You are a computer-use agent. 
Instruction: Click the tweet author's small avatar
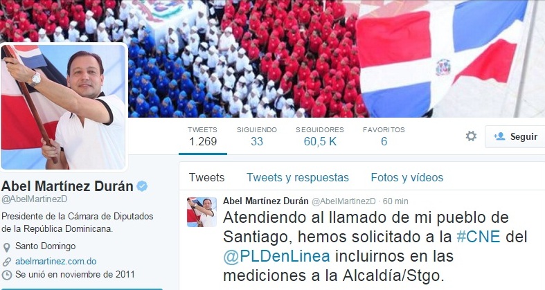[x=202, y=212]
